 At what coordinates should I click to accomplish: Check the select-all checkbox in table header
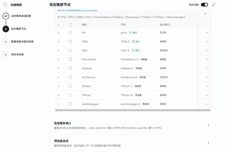point(70,24)
